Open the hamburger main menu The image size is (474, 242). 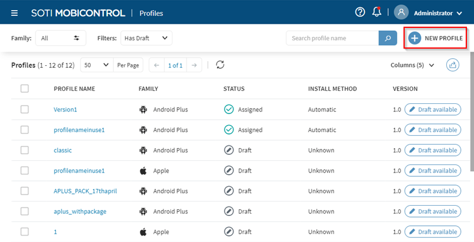[14, 12]
